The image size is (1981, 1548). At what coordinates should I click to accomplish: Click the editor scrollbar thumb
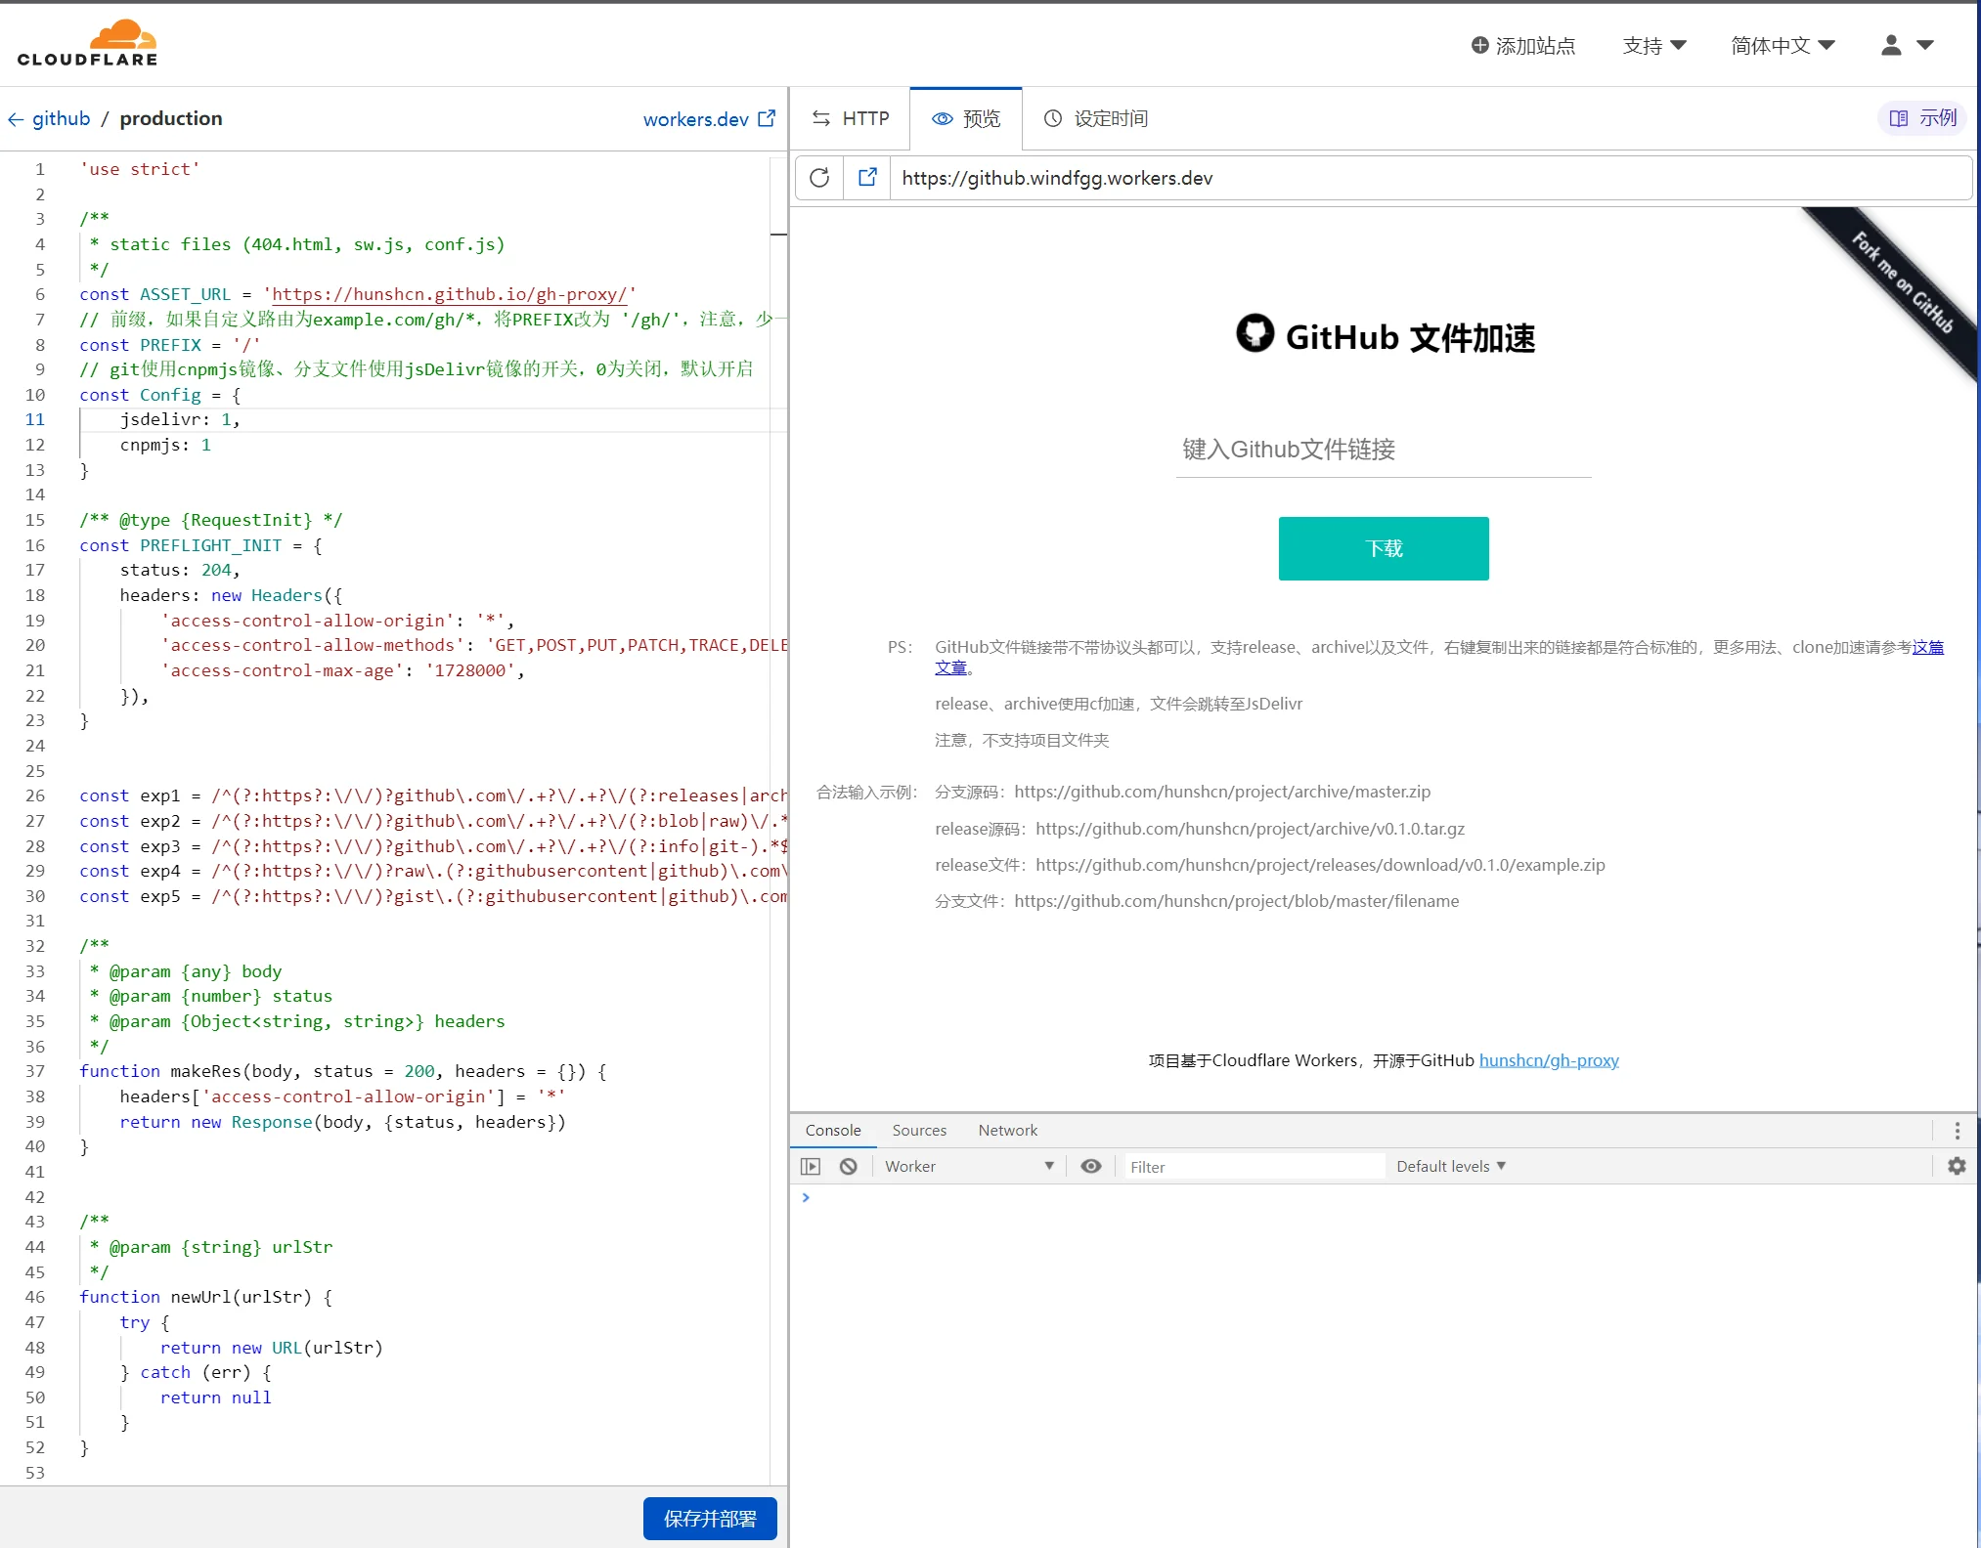click(778, 235)
